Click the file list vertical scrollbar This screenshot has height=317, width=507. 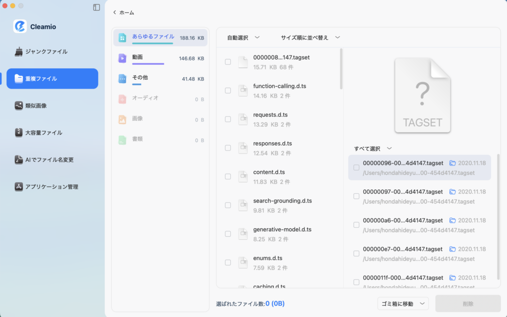point(341,68)
